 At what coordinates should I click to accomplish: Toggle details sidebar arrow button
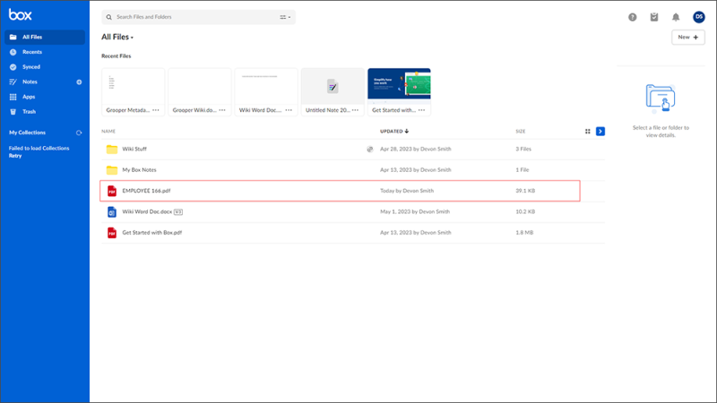[x=600, y=132]
